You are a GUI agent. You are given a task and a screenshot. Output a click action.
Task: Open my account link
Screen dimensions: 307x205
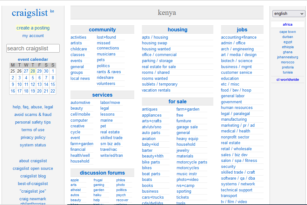tap(33, 36)
